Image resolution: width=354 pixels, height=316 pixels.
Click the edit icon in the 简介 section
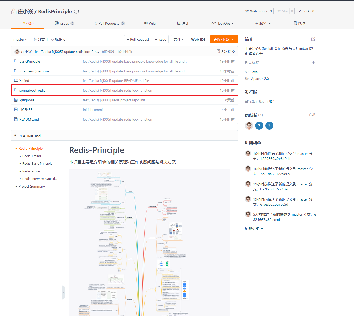pyautogui.click(x=313, y=39)
